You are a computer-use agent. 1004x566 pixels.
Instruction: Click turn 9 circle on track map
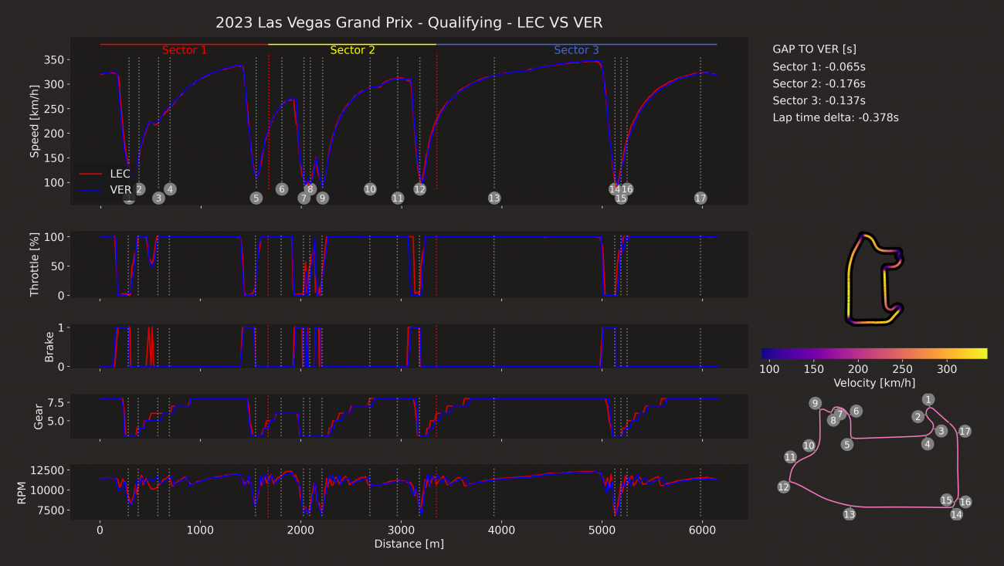coord(815,403)
